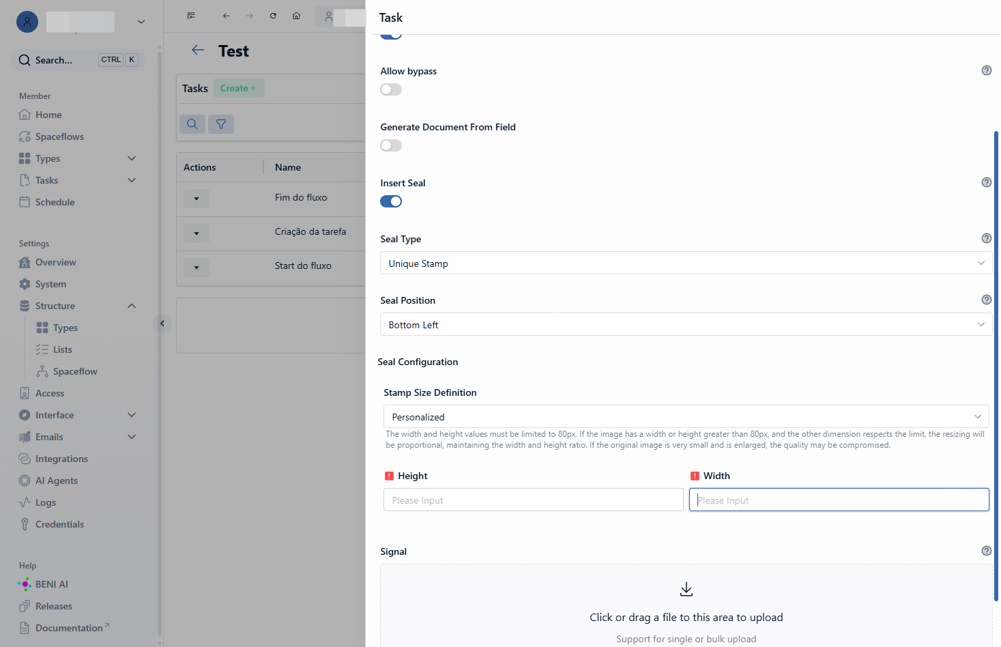
Task: Open the Seal Position dropdown
Action: [x=686, y=325]
